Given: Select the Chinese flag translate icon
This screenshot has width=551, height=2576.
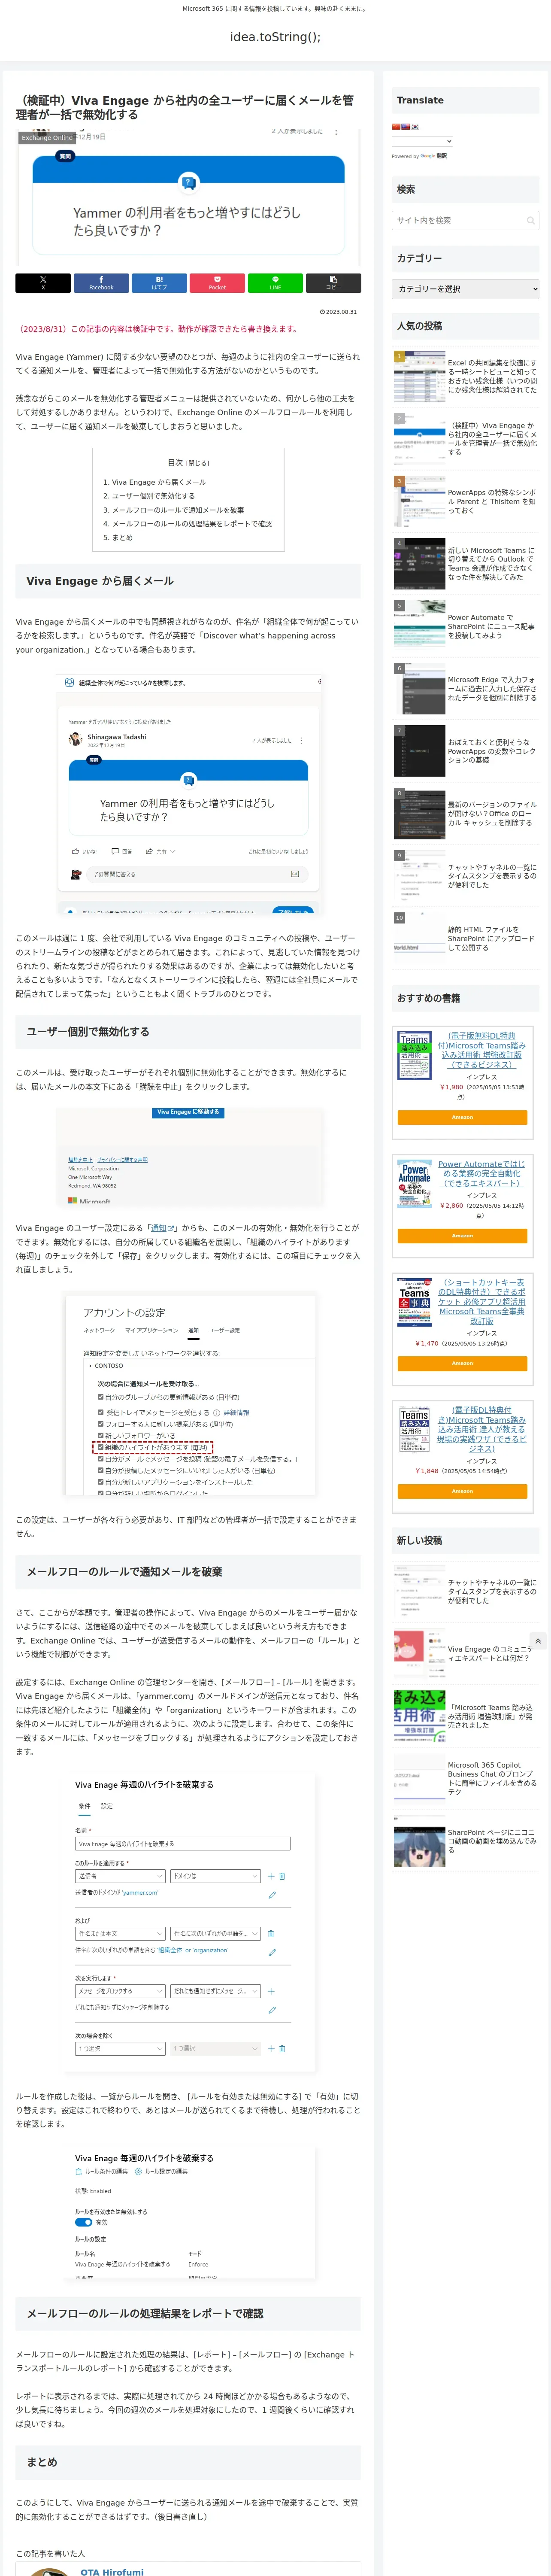Looking at the screenshot, I should click(x=396, y=127).
